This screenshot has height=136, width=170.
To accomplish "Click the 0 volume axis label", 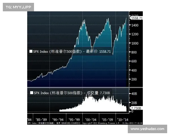I will (x=132, y=111).
